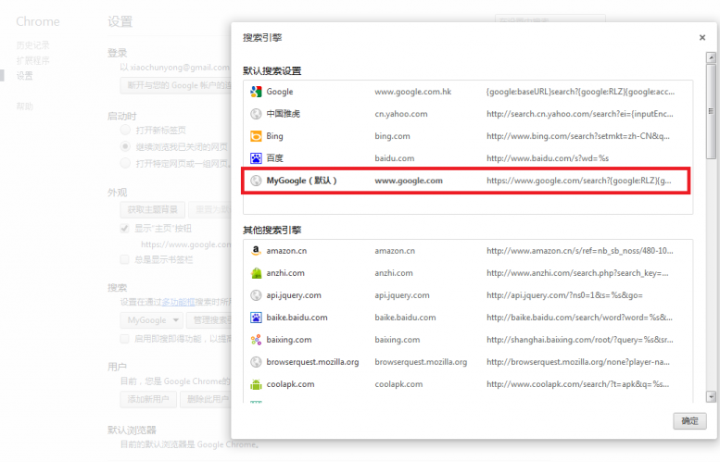
Task: Select 继续浏览我已关闭的网页 radio option
Action: (125, 146)
